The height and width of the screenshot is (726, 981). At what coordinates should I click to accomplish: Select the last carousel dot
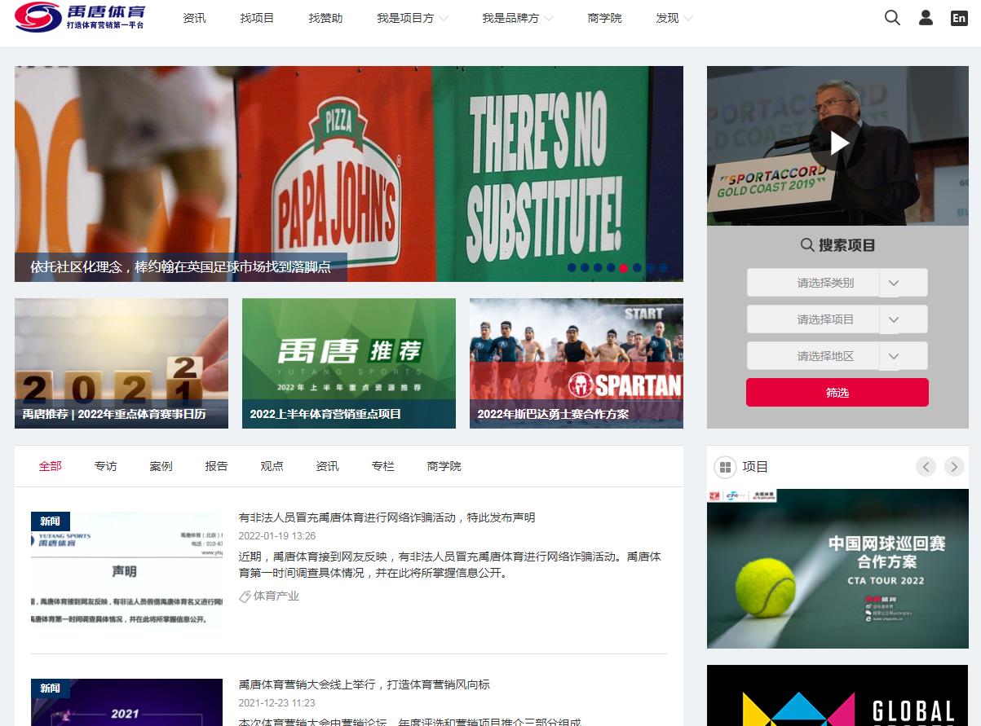663,267
